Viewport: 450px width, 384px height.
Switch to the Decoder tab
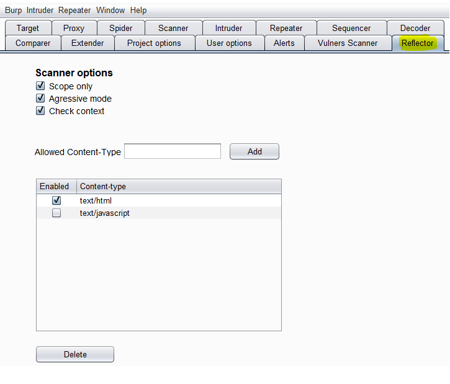[415, 28]
